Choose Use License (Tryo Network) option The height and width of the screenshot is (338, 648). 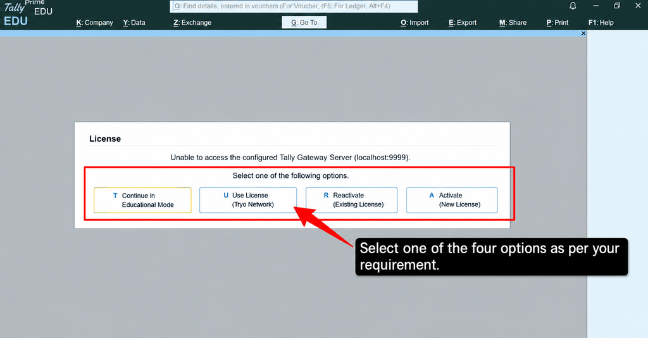coord(248,200)
